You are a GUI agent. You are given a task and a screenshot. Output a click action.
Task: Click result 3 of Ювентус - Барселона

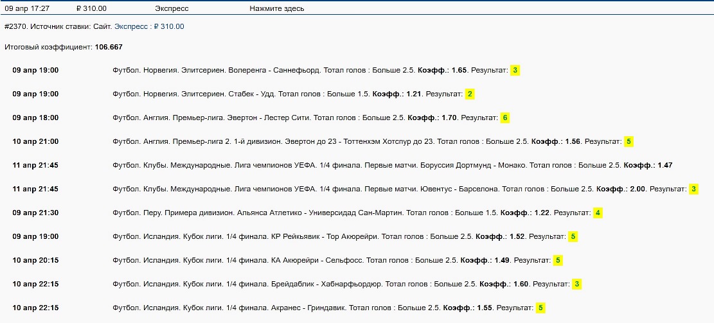[x=693, y=189]
